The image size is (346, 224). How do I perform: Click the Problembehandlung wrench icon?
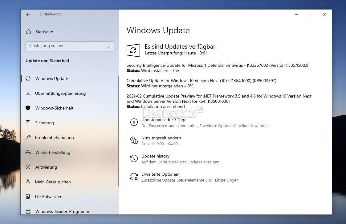(28, 138)
